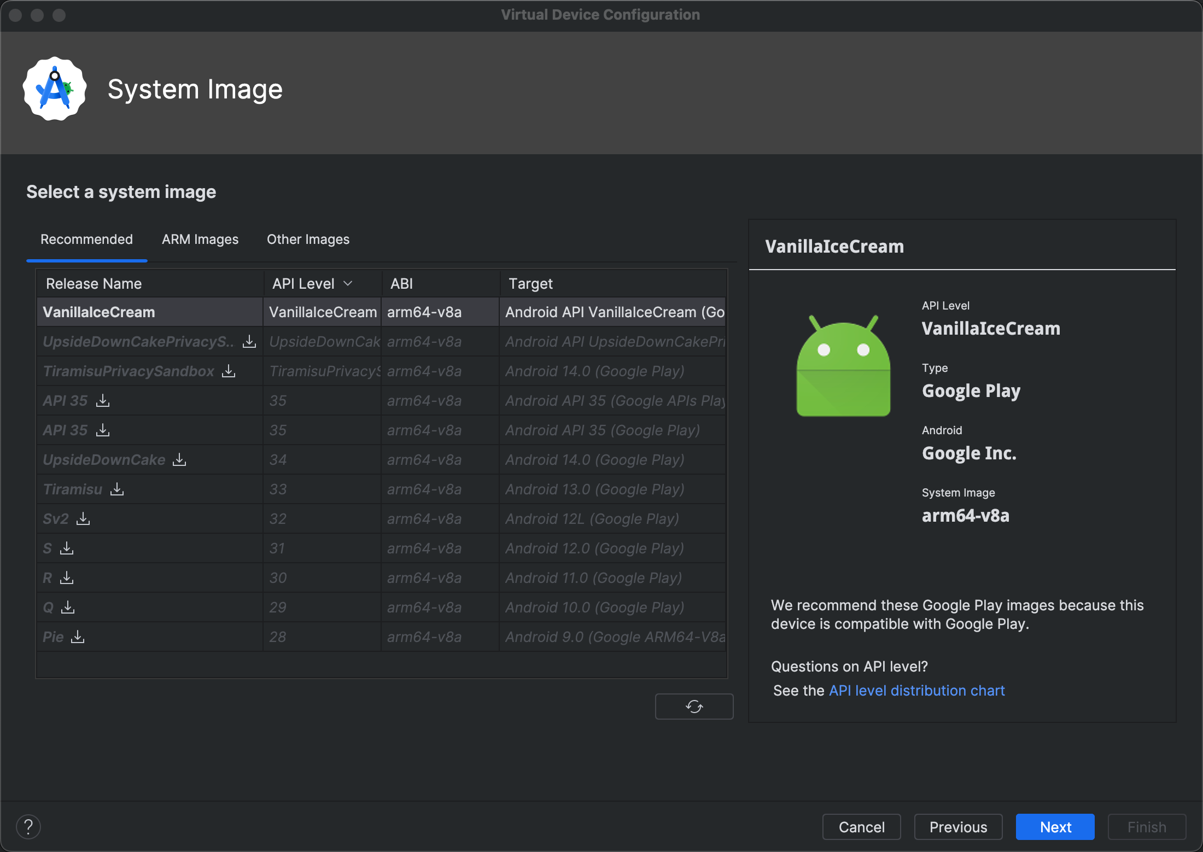
Task: Download the UpsideDownCake API 34 image
Action: click(x=179, y=459)
